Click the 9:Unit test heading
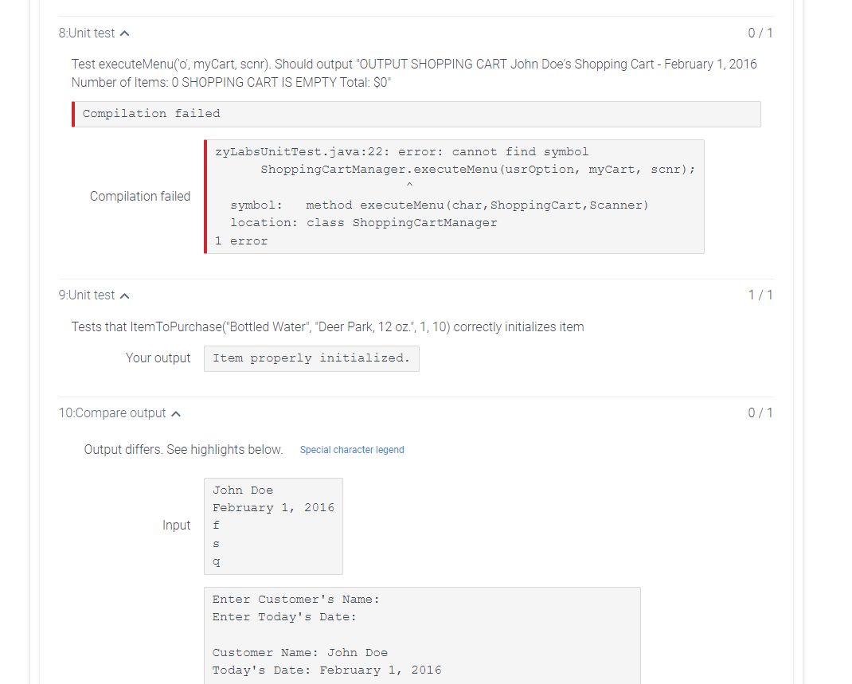Screen dimensions: 852x684 (x=88, y=295)
